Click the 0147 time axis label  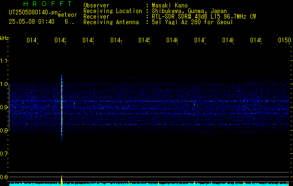point(200,40)
